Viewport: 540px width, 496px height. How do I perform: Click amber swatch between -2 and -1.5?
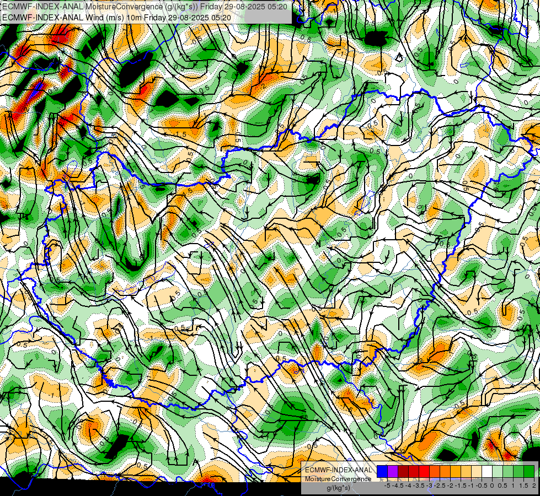click(455, 471)
